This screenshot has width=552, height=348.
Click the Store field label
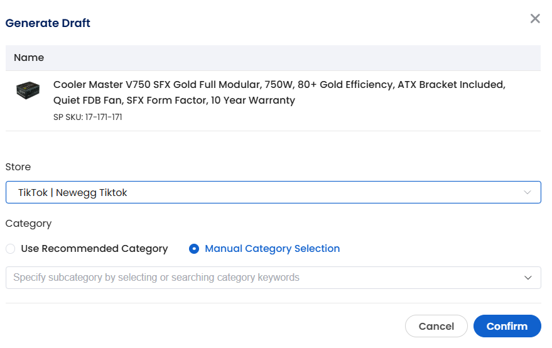[18, 167]
